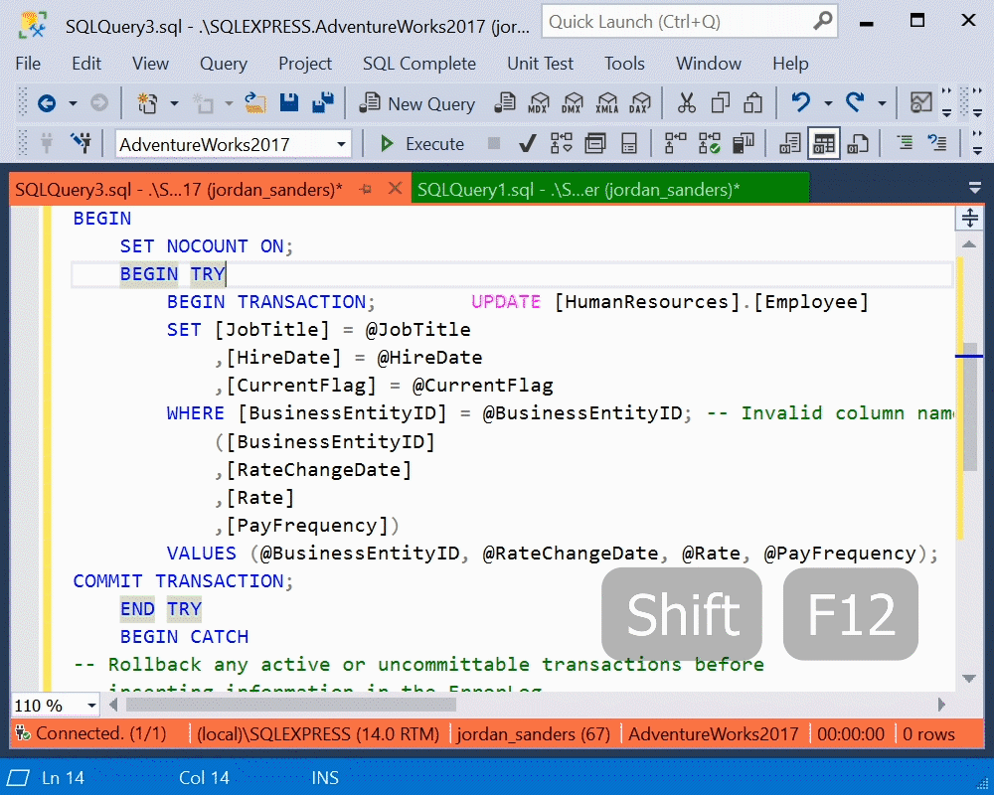The width and height of the screenshot is (994, 795).
Task: Click the New Project icon
Action: click(x=148, y=102)
